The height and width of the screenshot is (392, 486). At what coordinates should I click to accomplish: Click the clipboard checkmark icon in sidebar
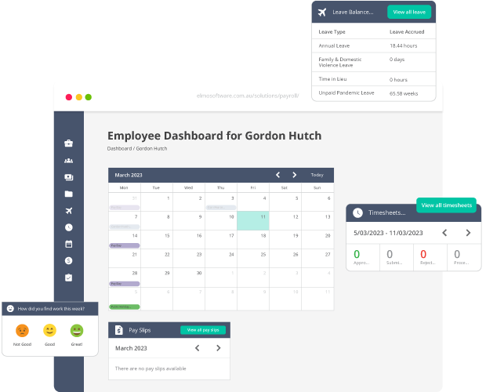[69, 278]
